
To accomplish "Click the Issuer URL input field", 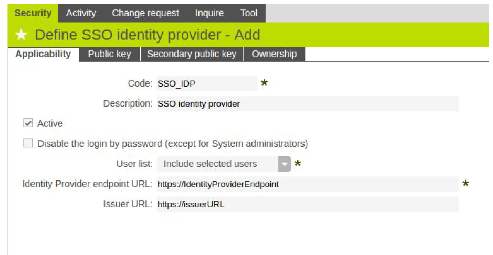I will [307, 204].
